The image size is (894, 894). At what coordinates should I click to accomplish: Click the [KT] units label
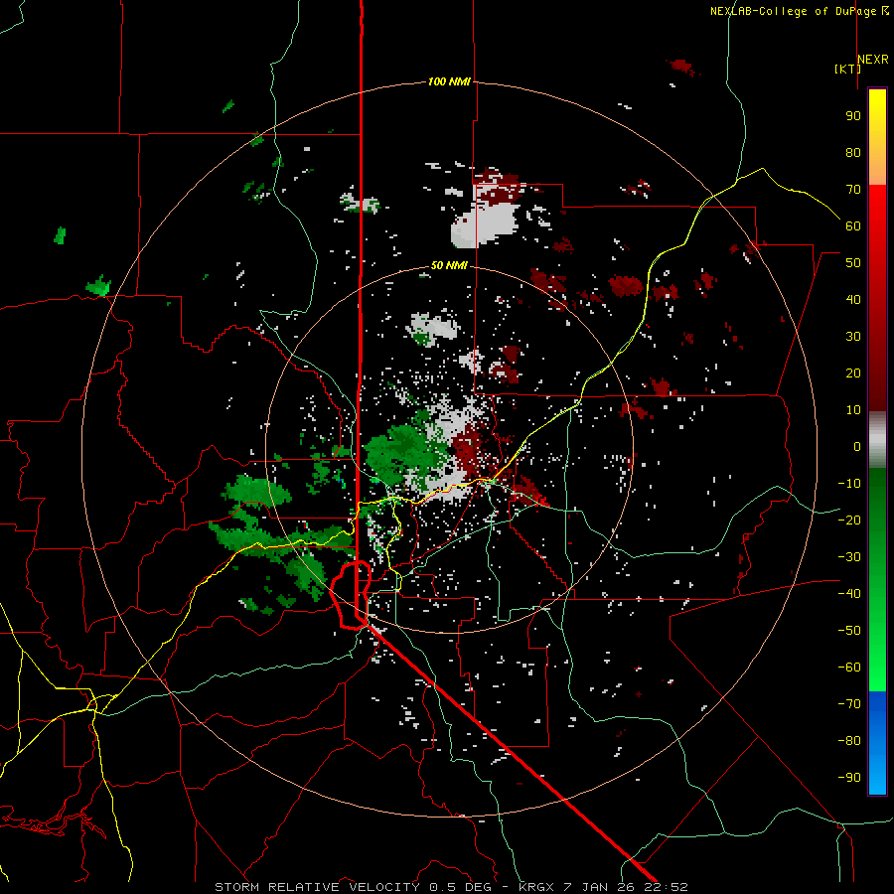pos(847,69)
